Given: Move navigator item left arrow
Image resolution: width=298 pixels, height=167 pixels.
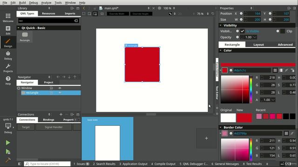Looking at the screenshot, I should click(x=58, y=77).
